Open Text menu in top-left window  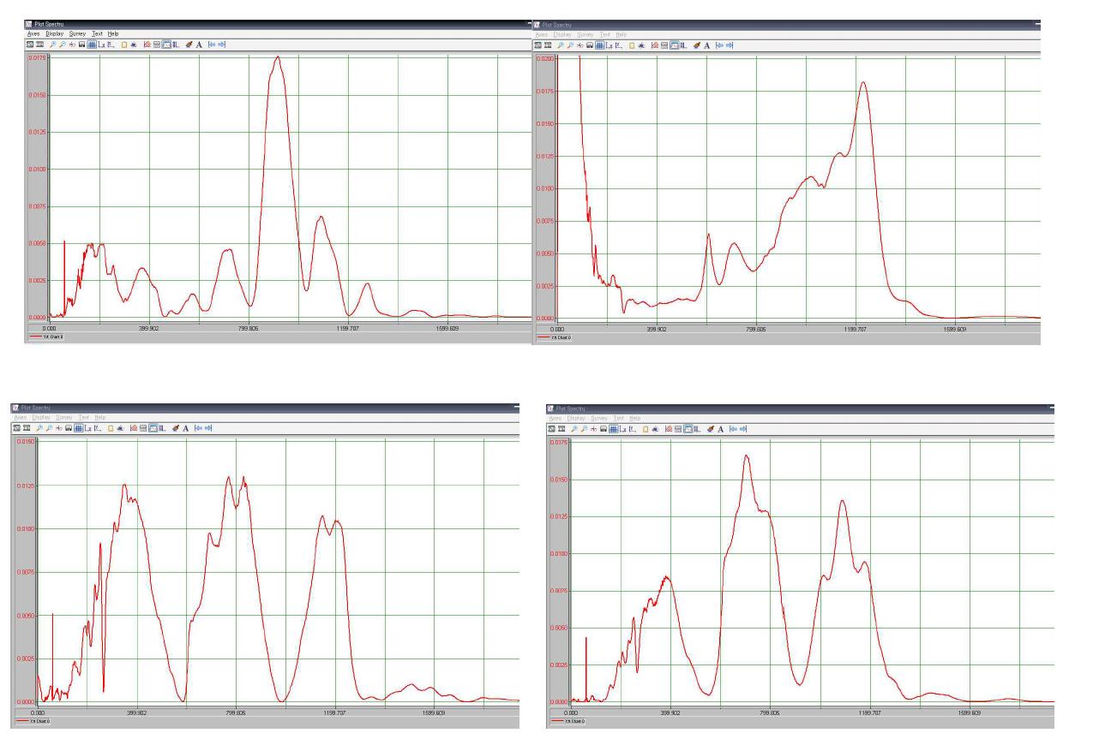click(97, 33)
